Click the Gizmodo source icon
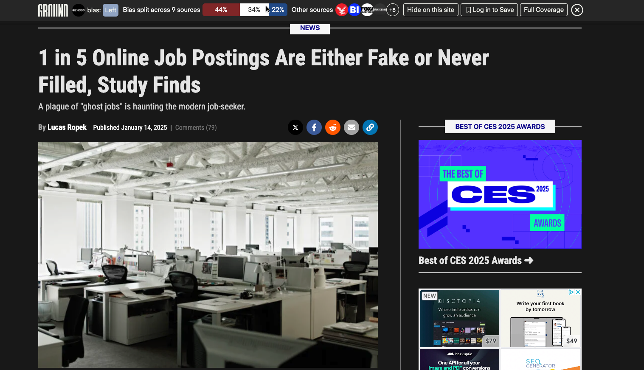The width and height of the screenshot is (644, 370). click(x=79, y=10)
